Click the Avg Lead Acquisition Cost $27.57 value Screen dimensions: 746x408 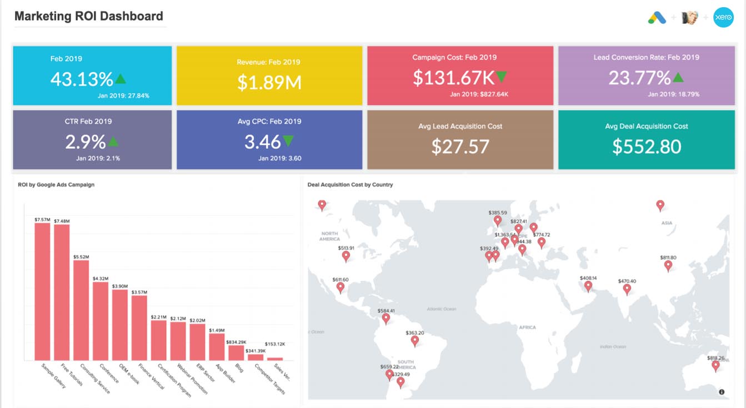(460, 147)
